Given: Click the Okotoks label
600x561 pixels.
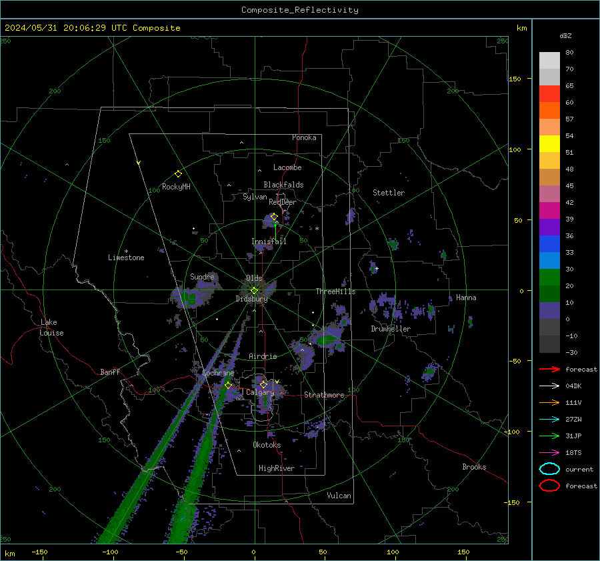Looking at the screenshot, I should click(267, 445).
